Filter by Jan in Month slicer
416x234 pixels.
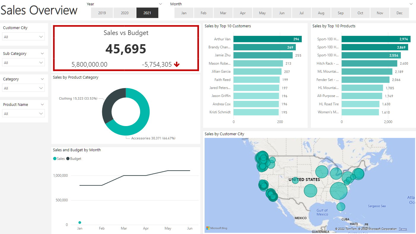pos(184,13)
